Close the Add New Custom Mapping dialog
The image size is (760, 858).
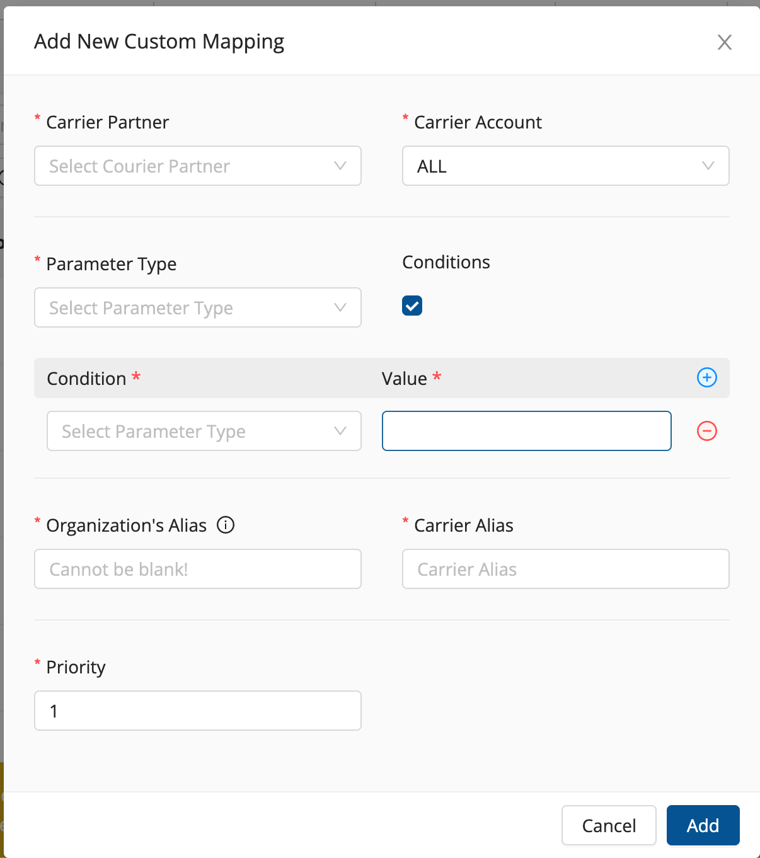click(724, 42)
